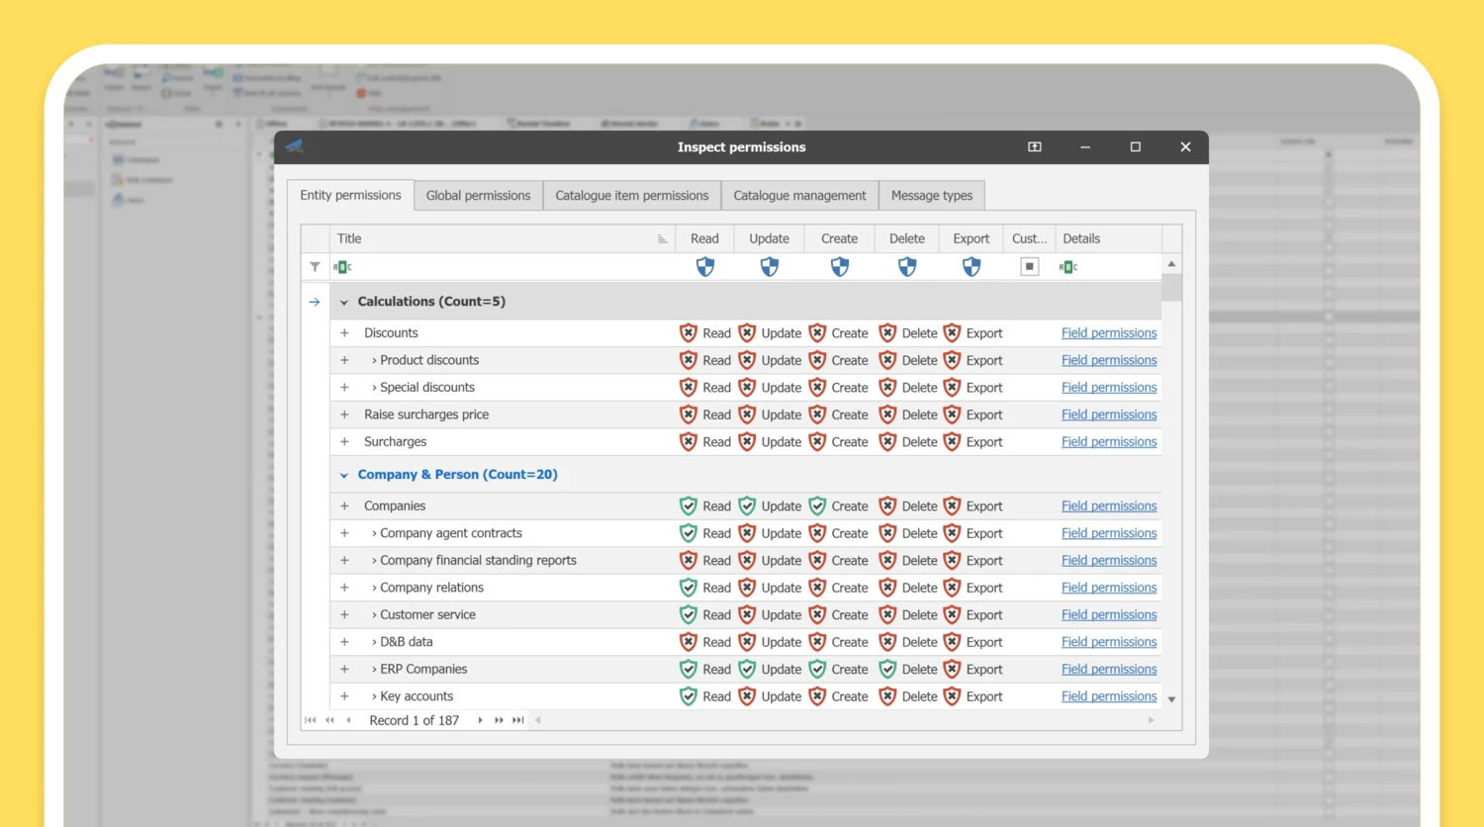The image size is (1484, 827).
Task: Click Create permission shield for Key accounts
Action: [817, 696]
